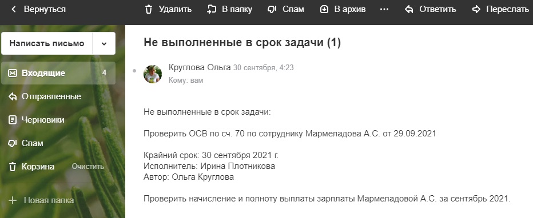Screen dimensions: 533x218
Task: Click Очистить link to empty trash
Action: [x=87, y=167]
